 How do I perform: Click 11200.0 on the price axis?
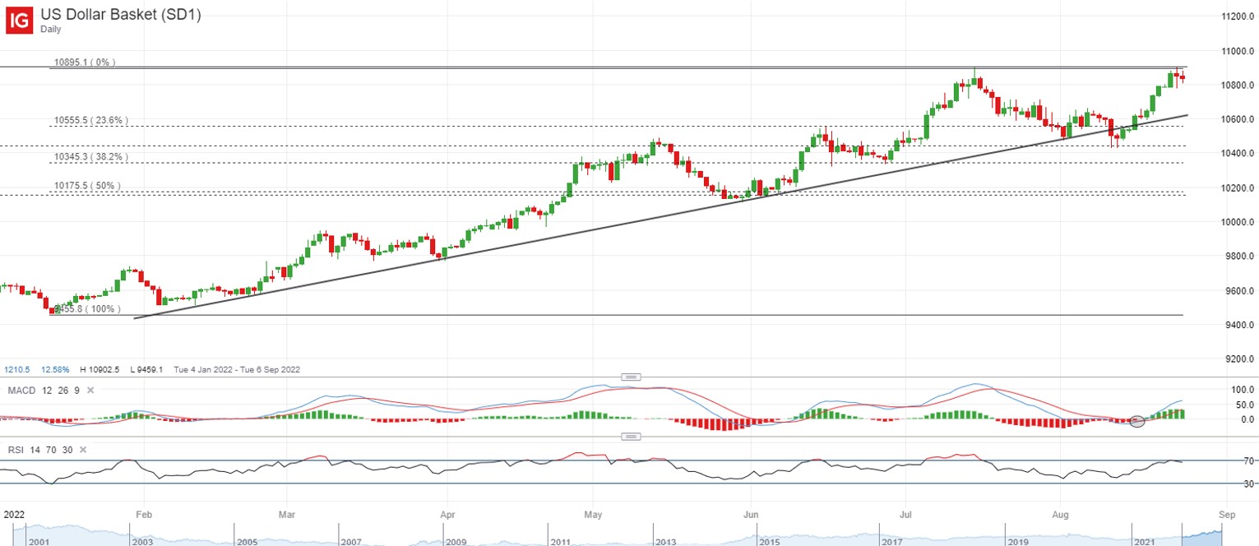1238,16
